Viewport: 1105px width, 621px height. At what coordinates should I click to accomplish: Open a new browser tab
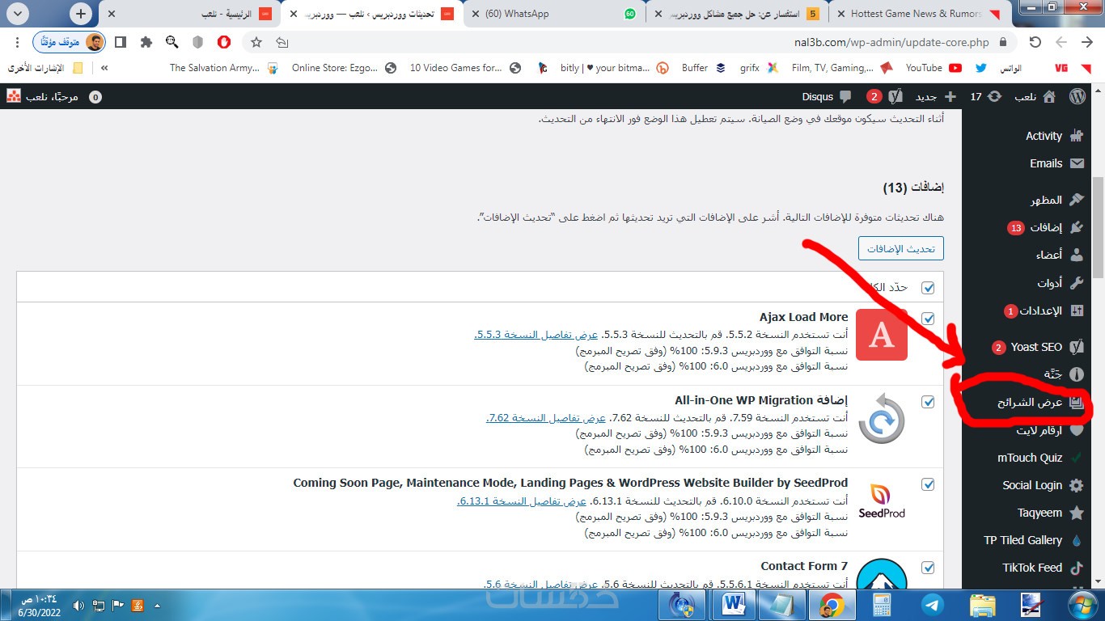tap(81, 14)
